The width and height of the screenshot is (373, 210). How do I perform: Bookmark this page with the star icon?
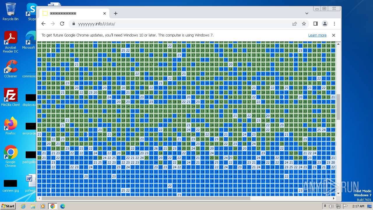click(x=304, y=24)
